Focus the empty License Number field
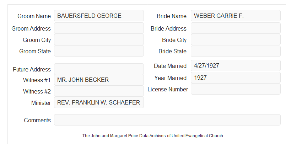The width and height of the screenshot is (286, 144). (236, 89)
